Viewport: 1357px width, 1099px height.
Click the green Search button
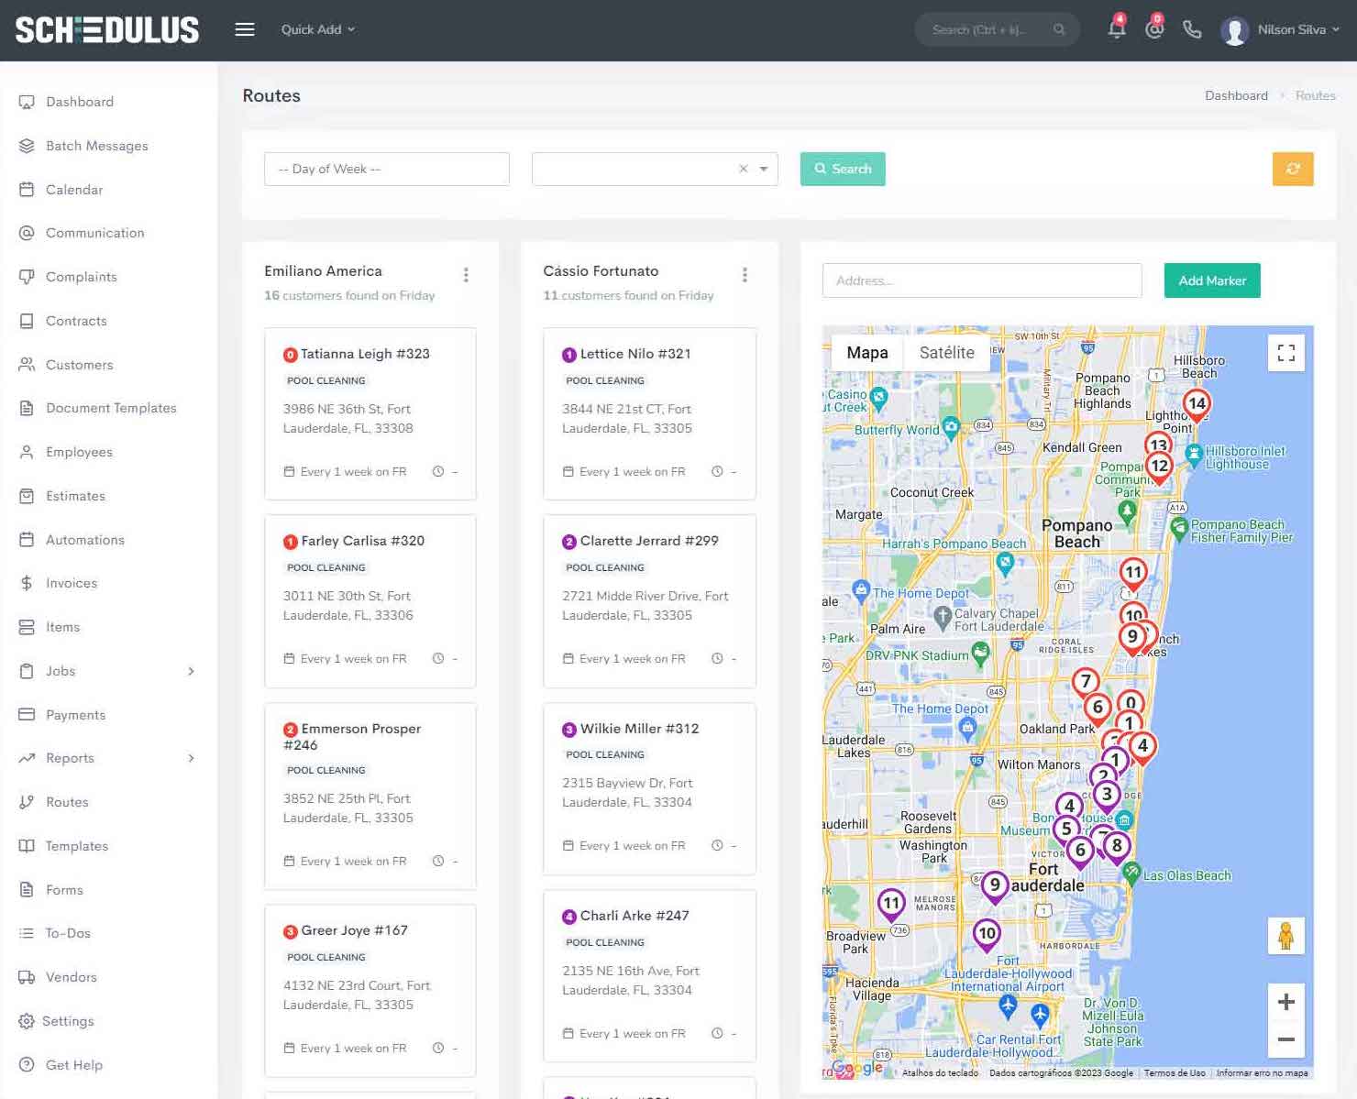point(842,169)
